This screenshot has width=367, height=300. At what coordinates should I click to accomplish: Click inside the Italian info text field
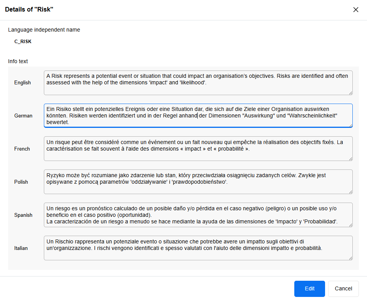198,248
